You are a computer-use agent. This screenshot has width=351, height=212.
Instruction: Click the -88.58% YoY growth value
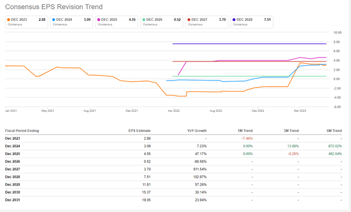pyautogui.click(x=200, y=162)
